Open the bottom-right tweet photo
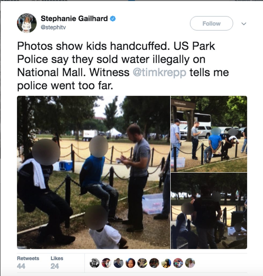The image size is (263, 276). pos(209,211)
